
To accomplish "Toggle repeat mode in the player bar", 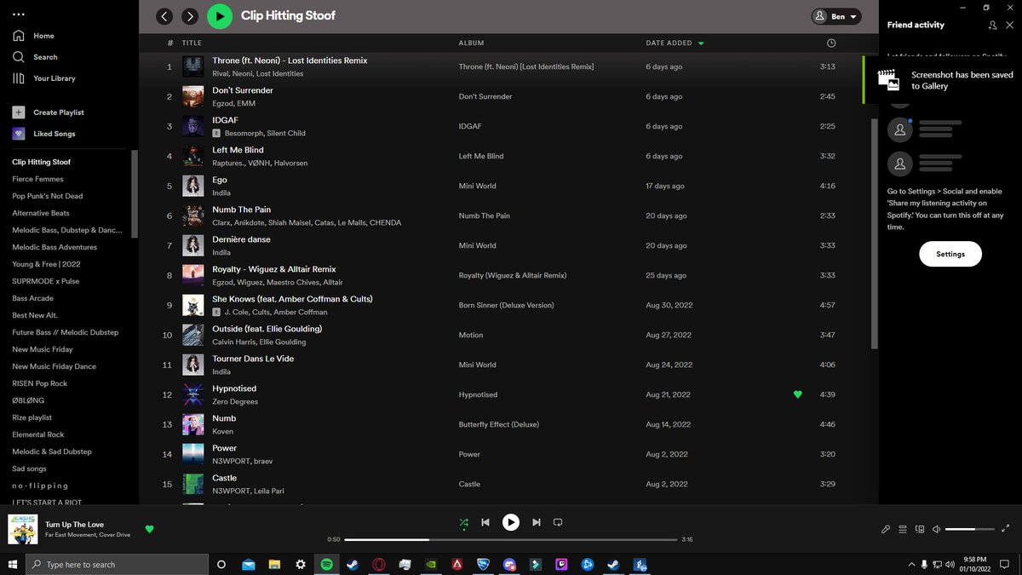I will [558, 522].
